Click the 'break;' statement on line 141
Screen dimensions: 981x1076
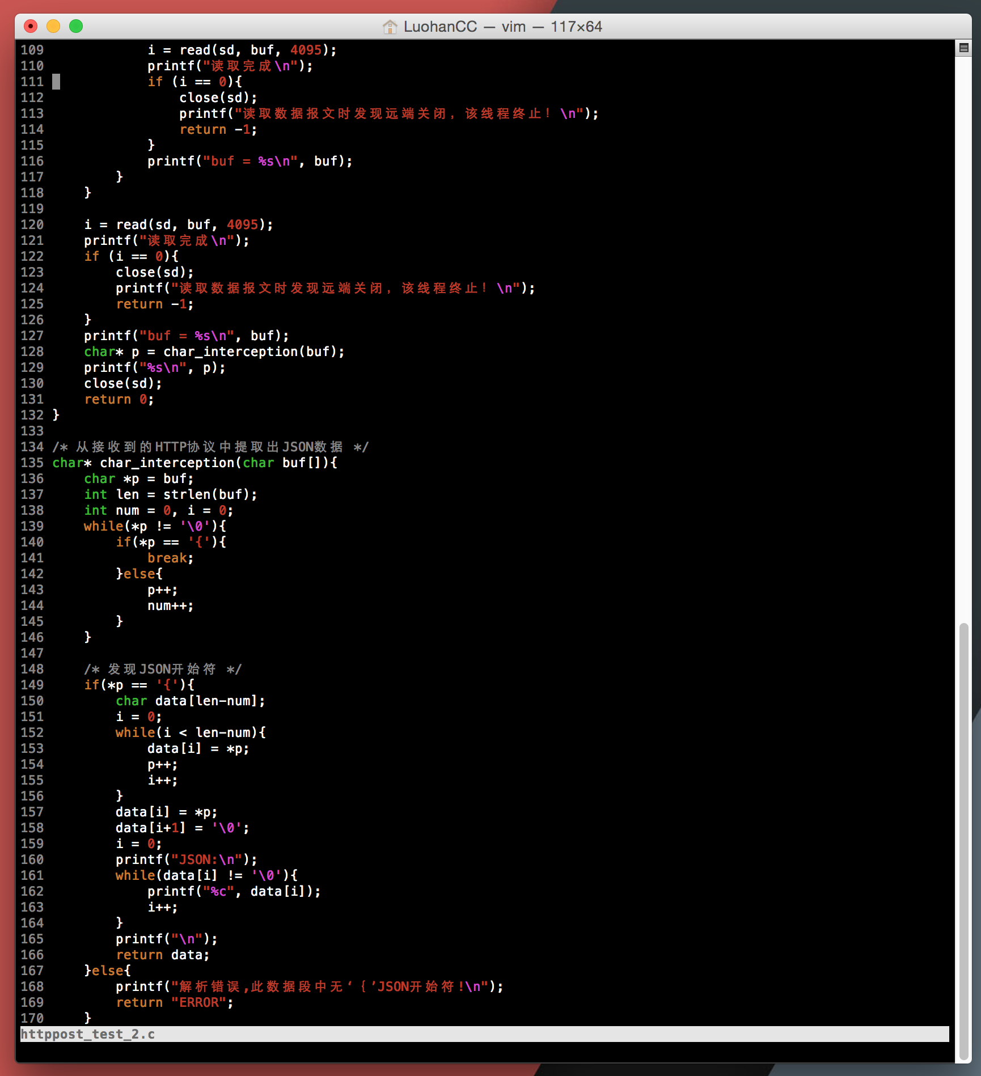click(x=170, y=558)
